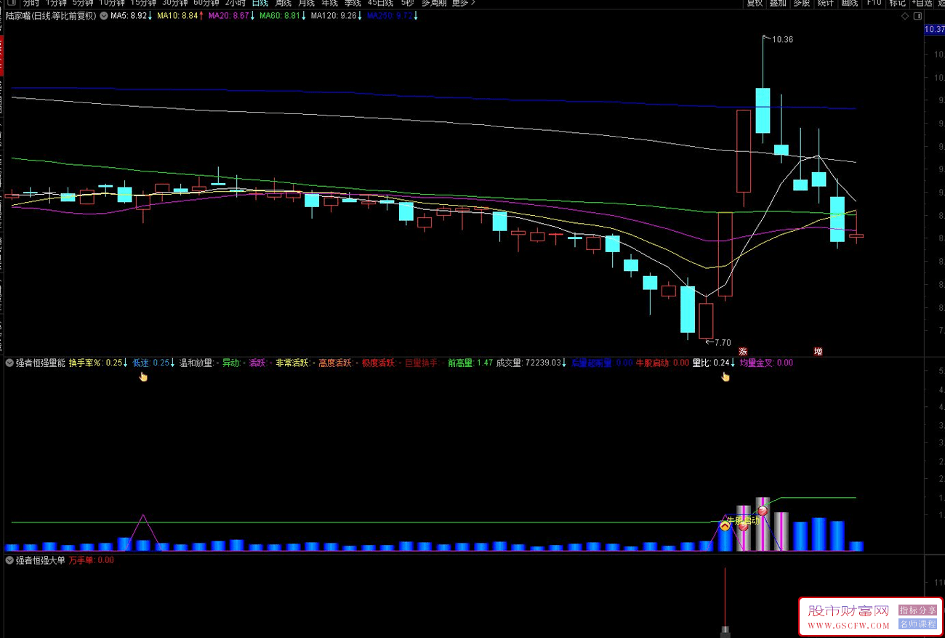The height and width of the screenshot is (638, 945).
Task: Click 10.36 high price marker
Action: (x=782, y=39)
